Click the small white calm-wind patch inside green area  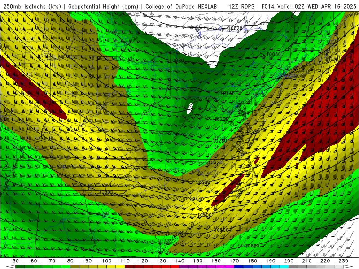coord(189,108)
